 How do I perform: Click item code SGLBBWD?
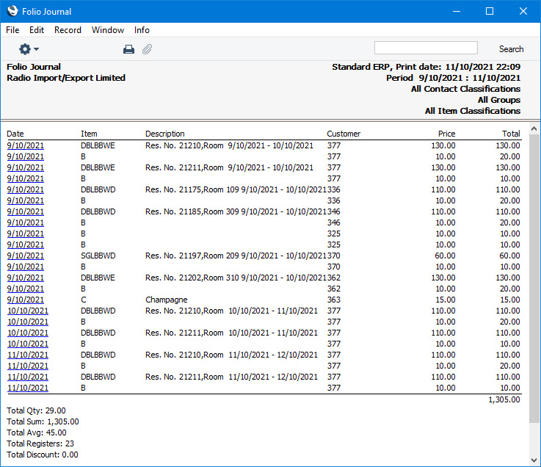98,256
